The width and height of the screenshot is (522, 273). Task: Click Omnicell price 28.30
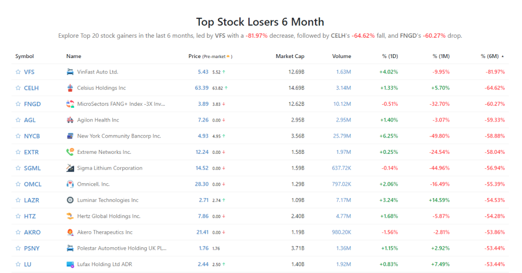pos(202,184)
